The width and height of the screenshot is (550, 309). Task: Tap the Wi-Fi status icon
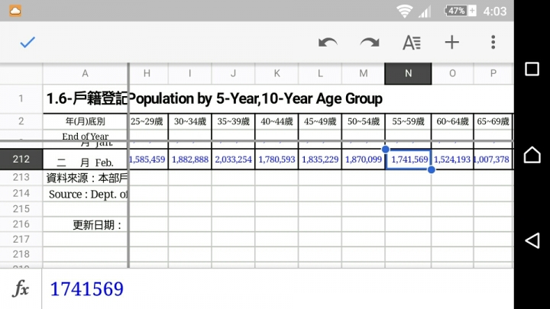404,11
